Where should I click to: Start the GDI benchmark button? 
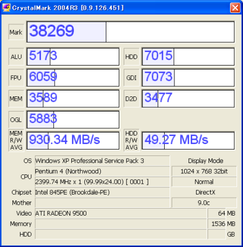click(132, 77)
